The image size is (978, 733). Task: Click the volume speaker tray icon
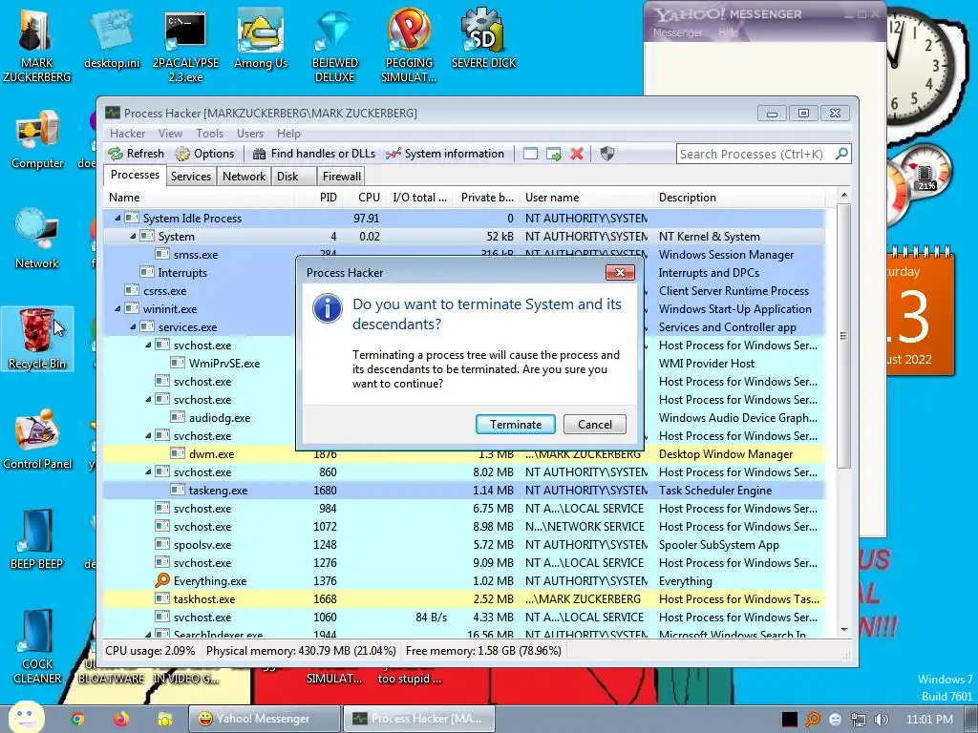(x=881, y=720)
